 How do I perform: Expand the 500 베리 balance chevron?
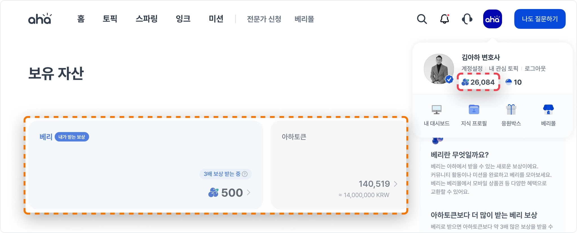(248, 192)
